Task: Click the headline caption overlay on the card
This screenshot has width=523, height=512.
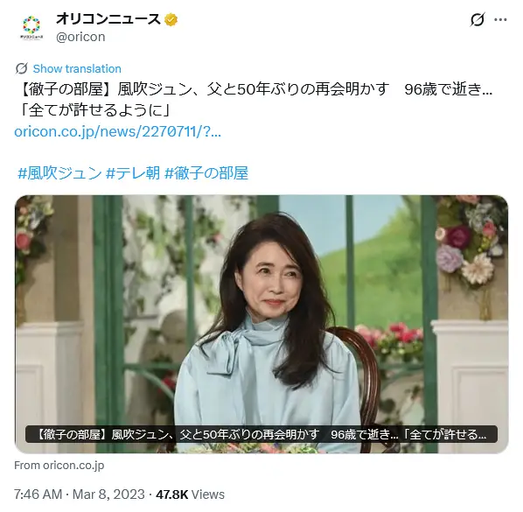Action: [261, 434]
